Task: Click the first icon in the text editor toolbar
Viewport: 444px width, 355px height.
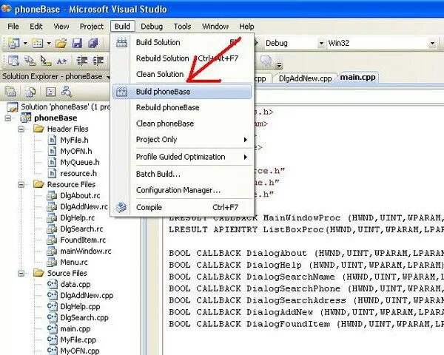Action: tap(13, 61)
